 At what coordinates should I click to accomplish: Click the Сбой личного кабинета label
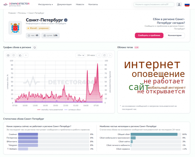(x=118, y=145)
